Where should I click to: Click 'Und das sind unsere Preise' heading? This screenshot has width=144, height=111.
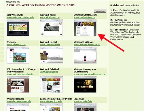[x=124, y=5]
